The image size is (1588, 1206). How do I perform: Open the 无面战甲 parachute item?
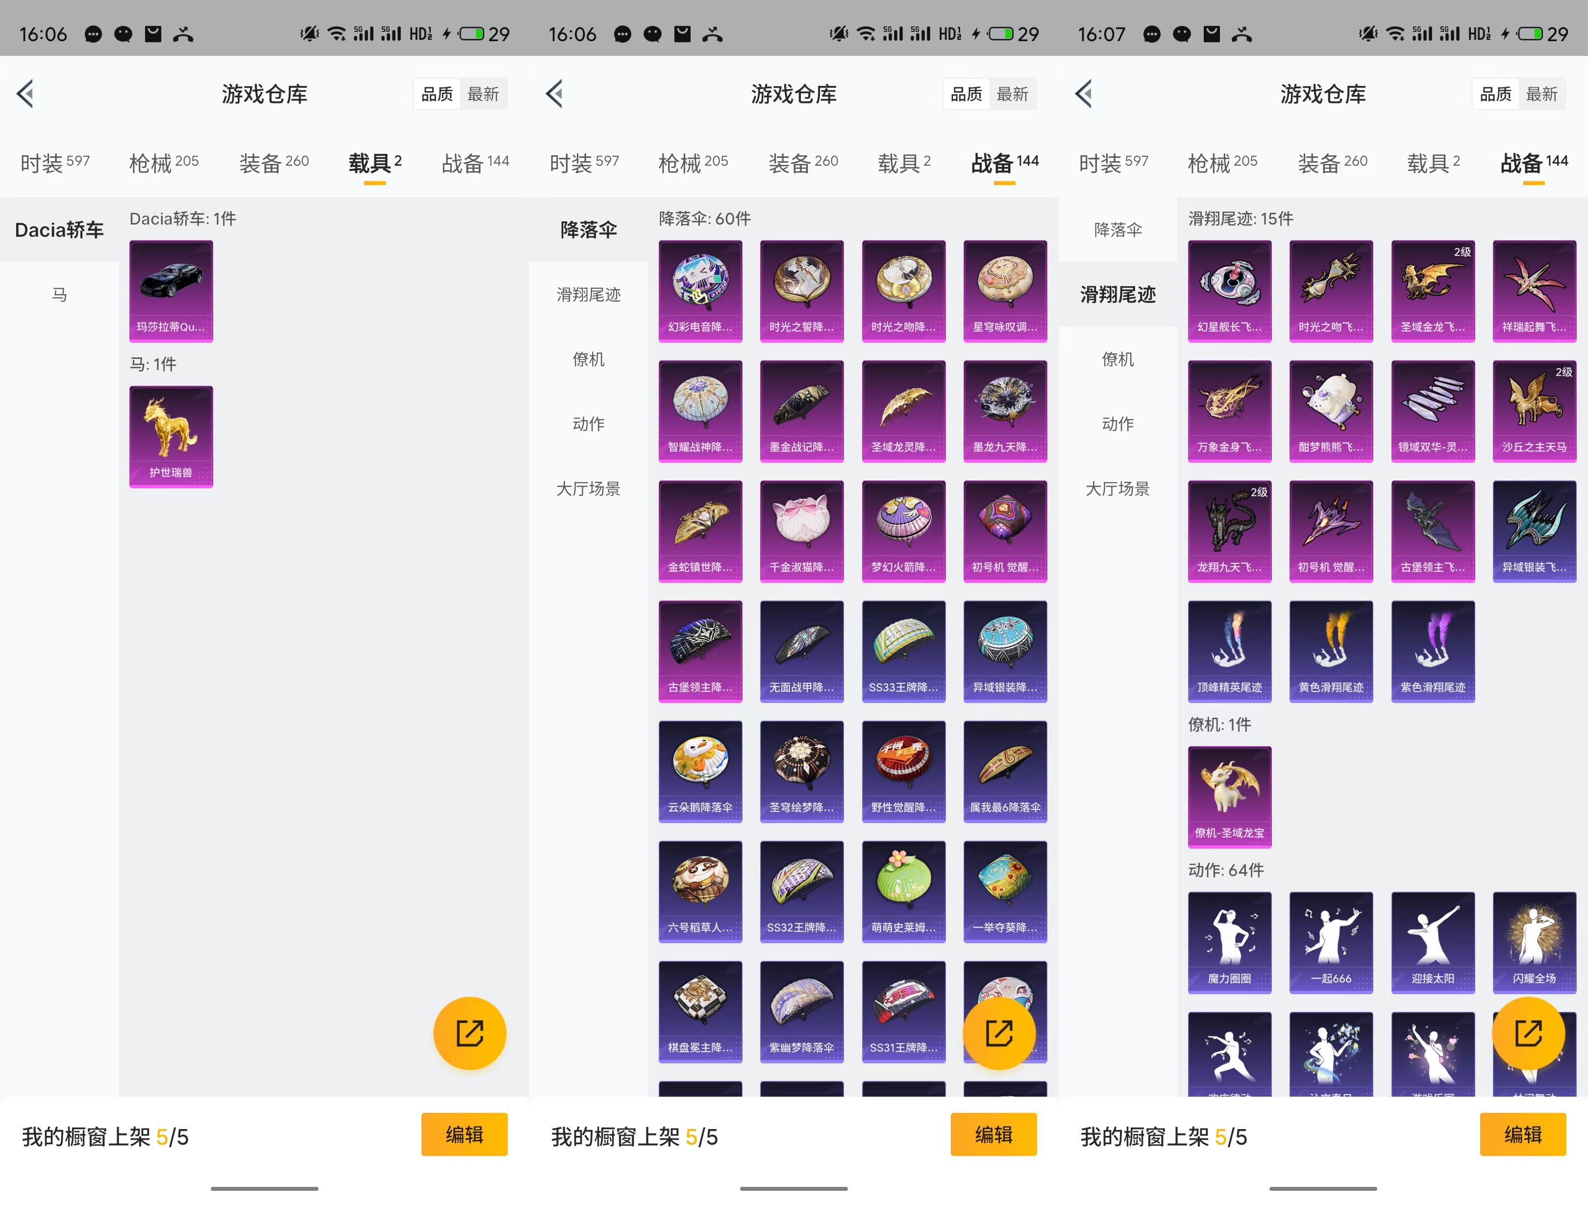pos(802,652)
